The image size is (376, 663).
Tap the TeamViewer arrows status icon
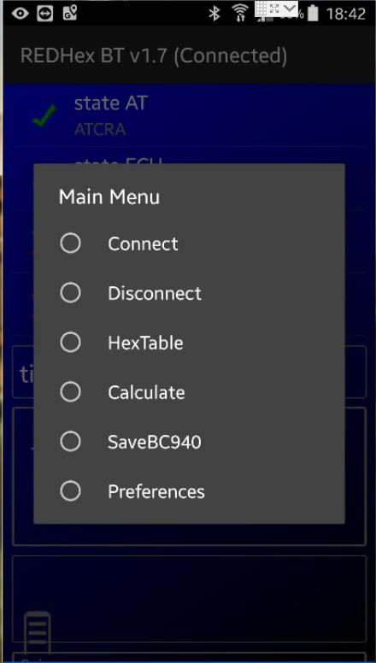[x=44, y=14]
